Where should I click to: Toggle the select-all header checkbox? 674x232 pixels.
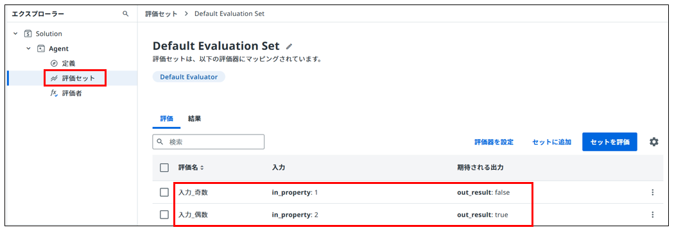164,168
